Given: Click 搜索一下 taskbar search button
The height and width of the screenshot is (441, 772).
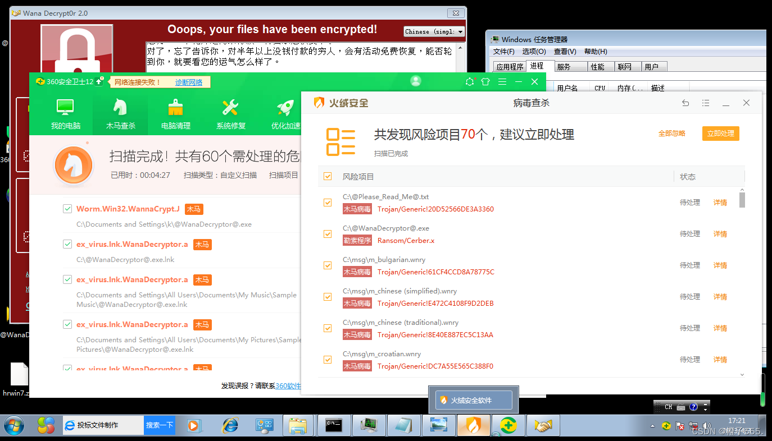Looking at the screenshot, I should pos(160,425).
